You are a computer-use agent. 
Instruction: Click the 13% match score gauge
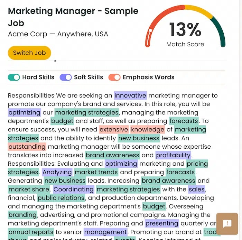185,26
